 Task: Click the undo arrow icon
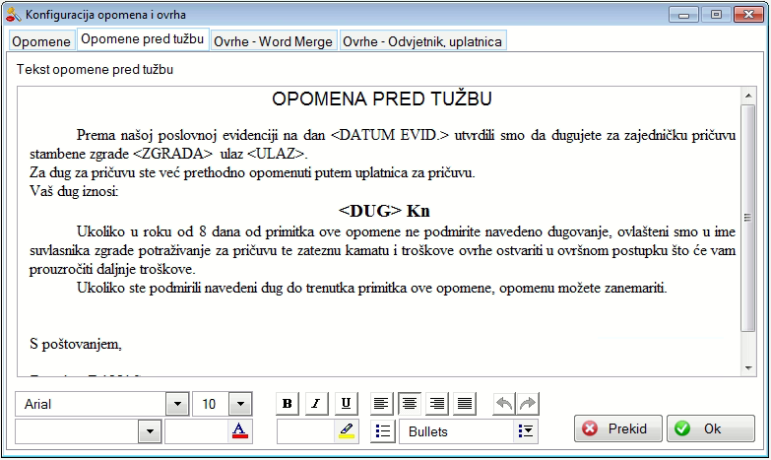(504, 403)
